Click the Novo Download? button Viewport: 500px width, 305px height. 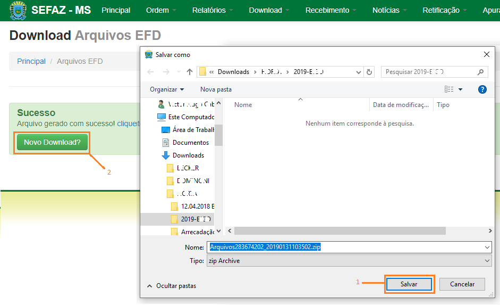point(52,143)
